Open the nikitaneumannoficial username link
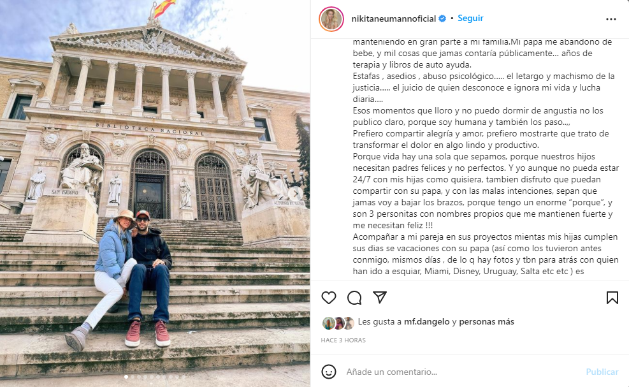 (393, 18)
